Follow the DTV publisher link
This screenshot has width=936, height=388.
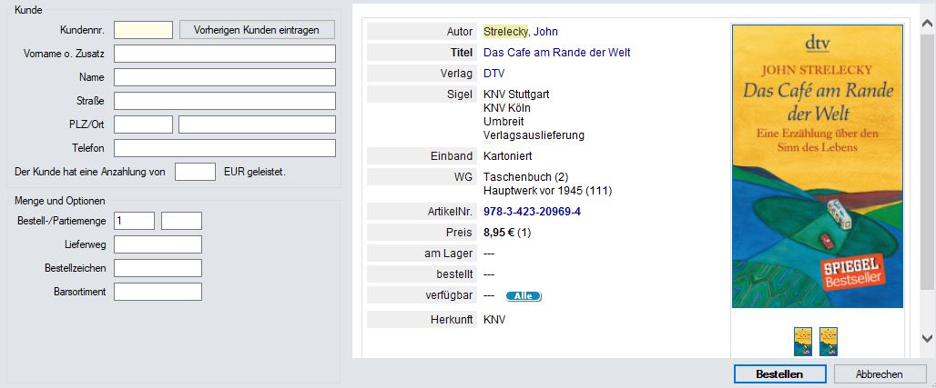point(493,74)
